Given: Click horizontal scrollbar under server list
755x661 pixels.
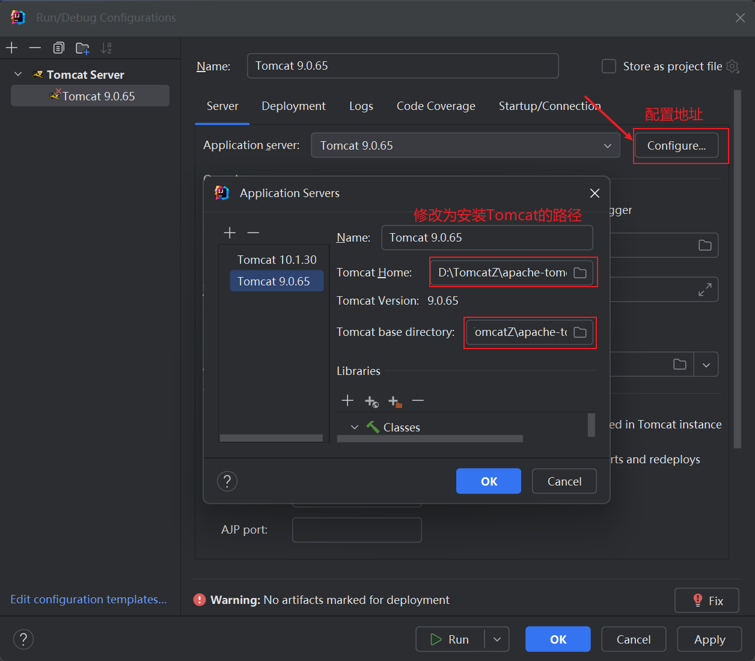Looking at the screenshot, I should pos(271,438).
